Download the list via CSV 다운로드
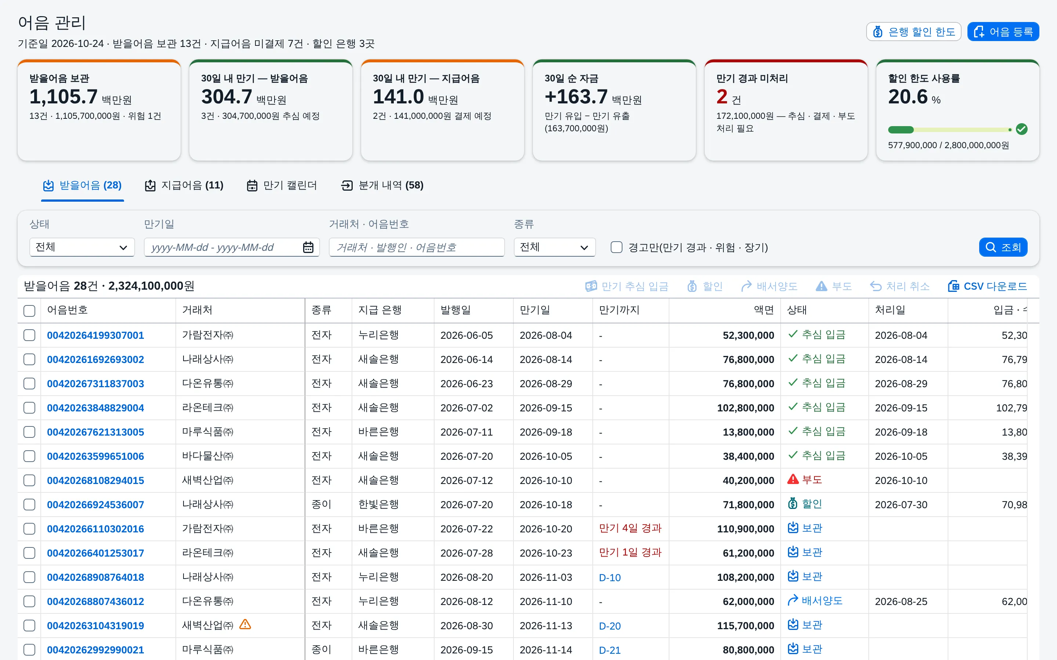The height and width of the screenshot is (660, 1057). pos(987,286)
